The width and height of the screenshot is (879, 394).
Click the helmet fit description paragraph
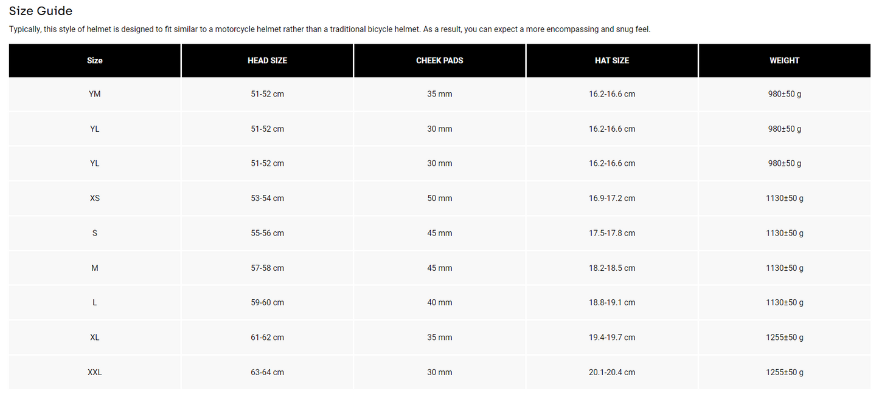[330, 29]
